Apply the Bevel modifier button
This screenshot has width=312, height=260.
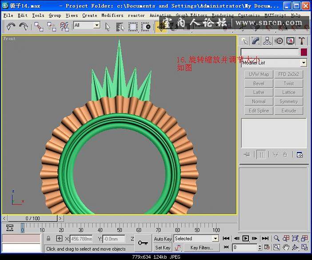[259, 84]
